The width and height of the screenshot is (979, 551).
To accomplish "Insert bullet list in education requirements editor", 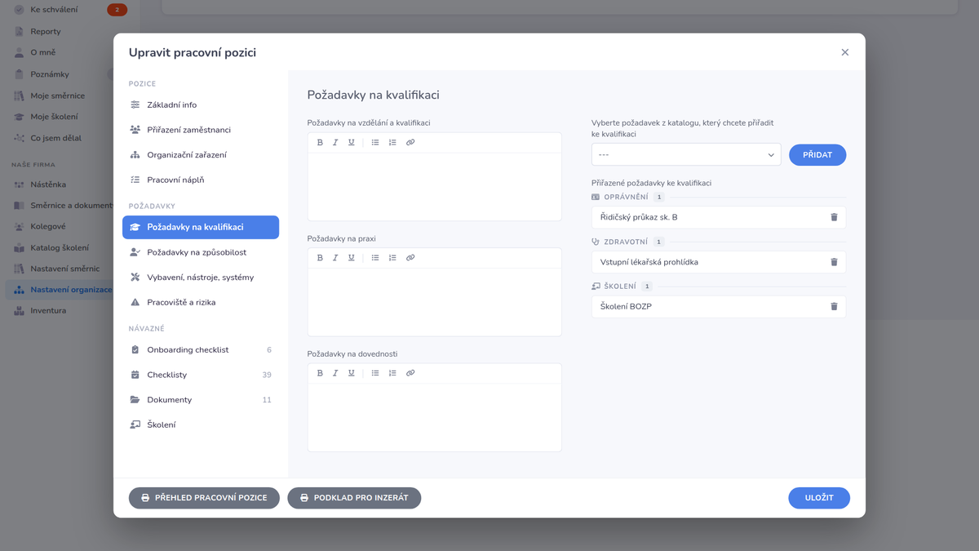I will (375, 143).
